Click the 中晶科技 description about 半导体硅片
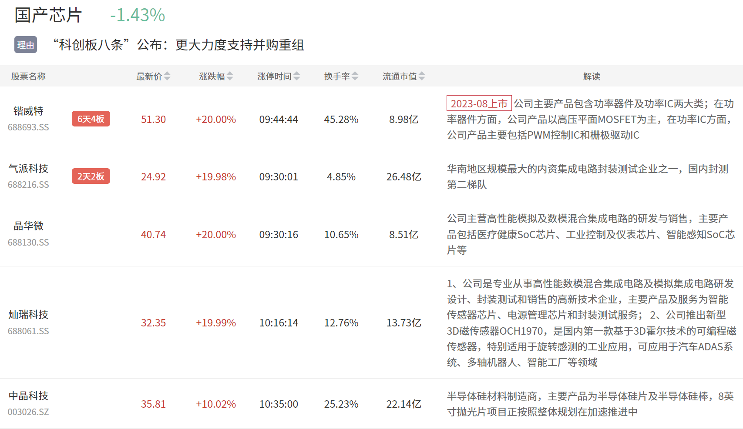This screenshot has width=743, height=429. 590,404
